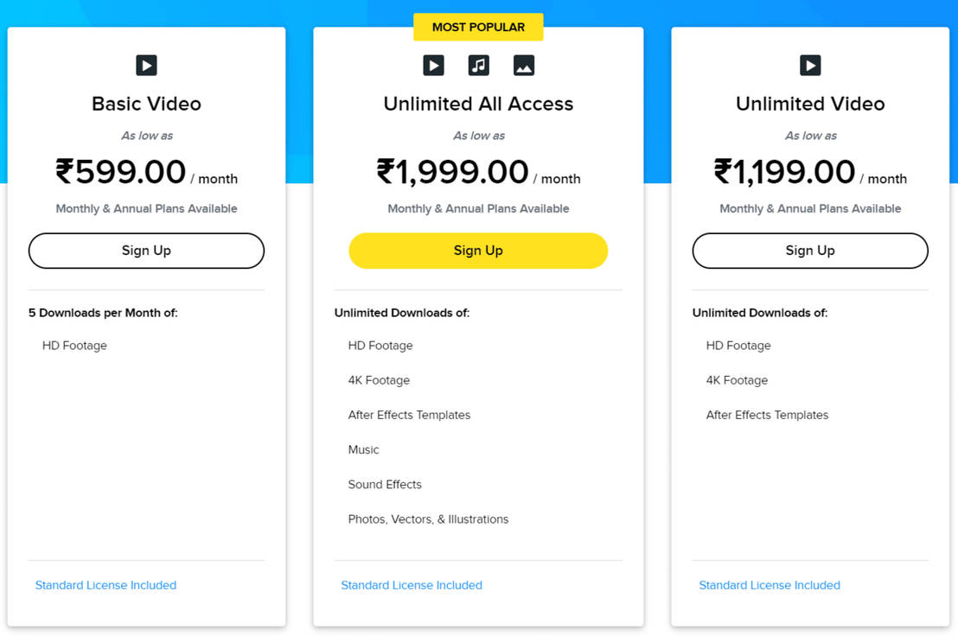The height and width of the screenshot is (636, 958).
Task: Select the music note icon on Unlimited All Access
Action: [478, 65]
